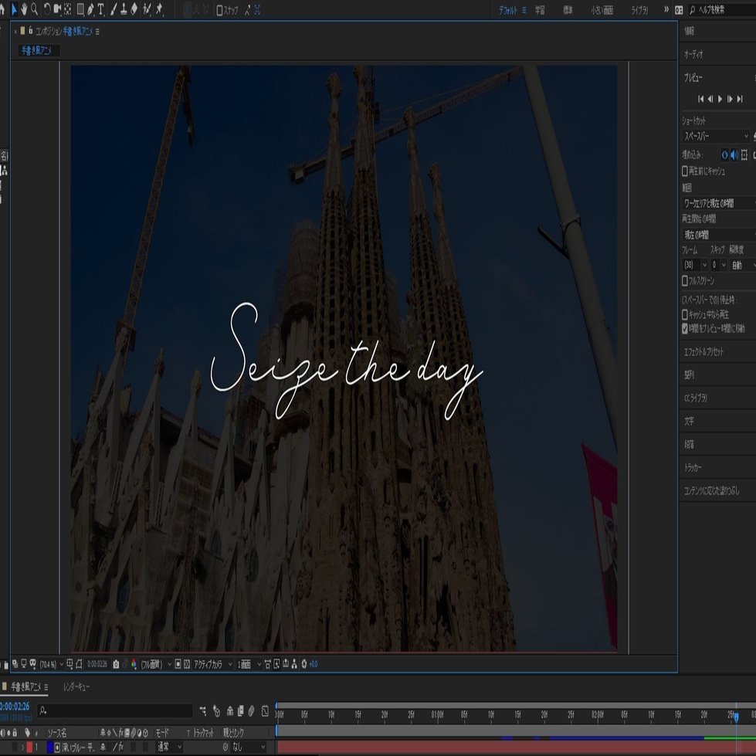Open the なし parent link dropdown
The image size is (756, 756).
248,747
